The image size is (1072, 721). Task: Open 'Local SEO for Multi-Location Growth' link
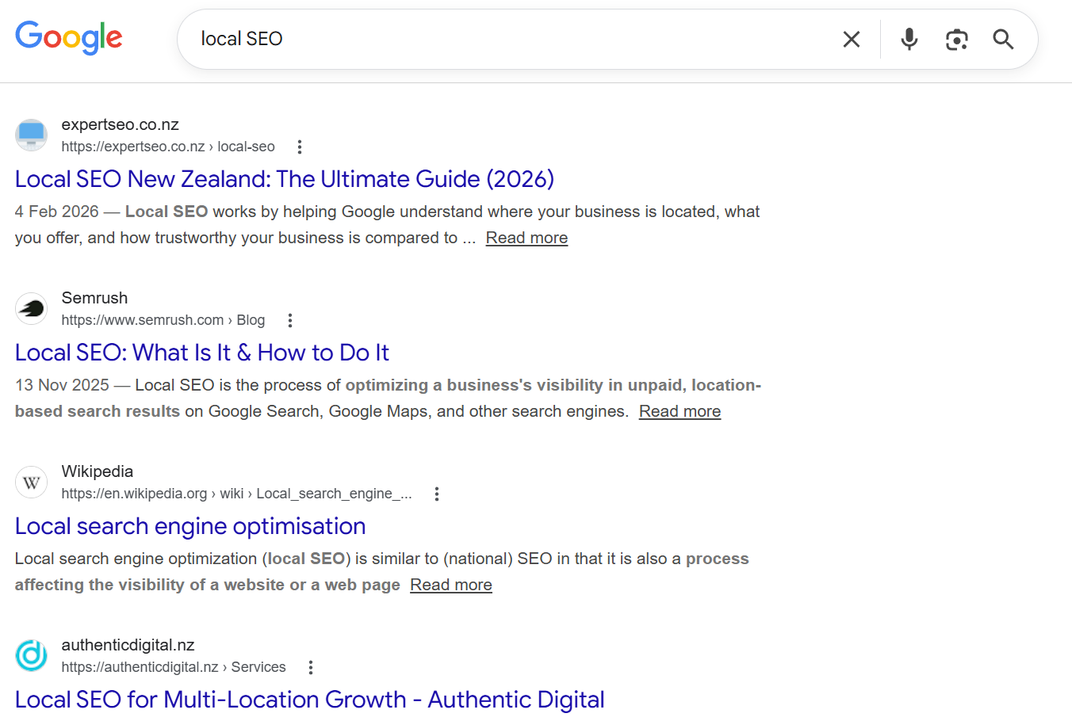[310, 700]
